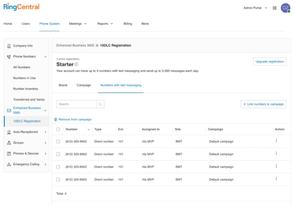295x205 pixels.
Task: Sort by Number column chevron
Action: tap(88, 130)
